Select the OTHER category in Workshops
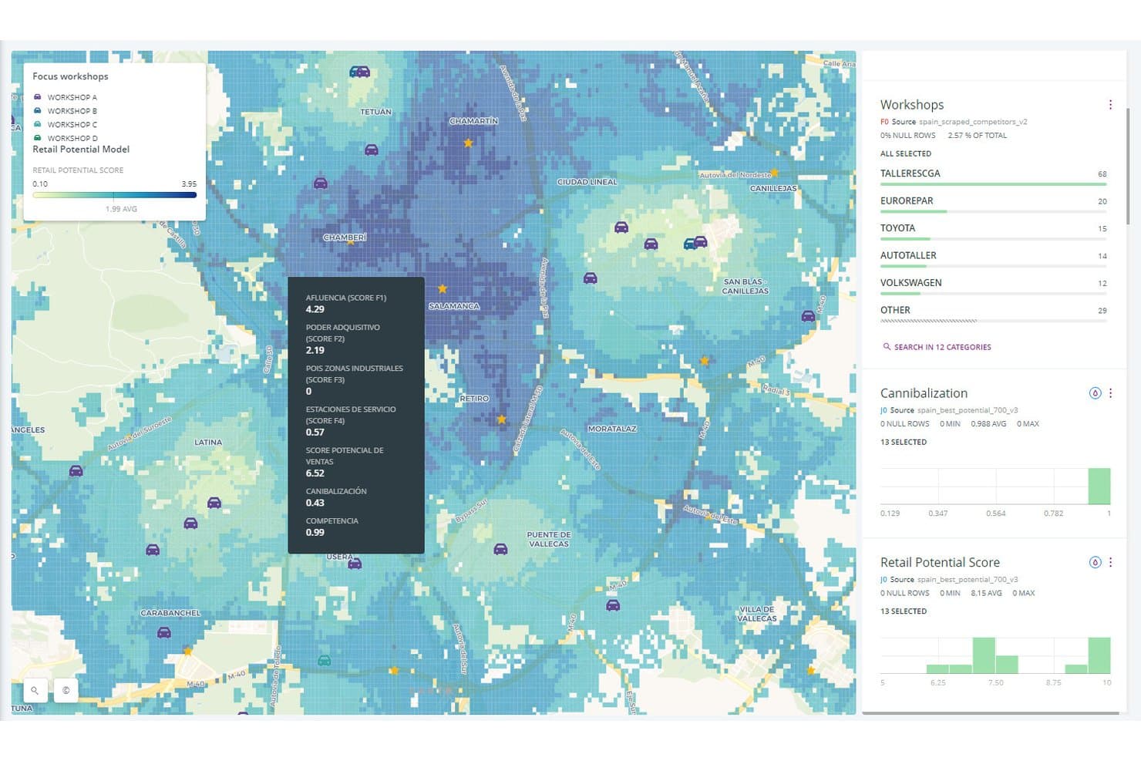The width and height of the screenshot is (1141, 761). tap(993, 313)
